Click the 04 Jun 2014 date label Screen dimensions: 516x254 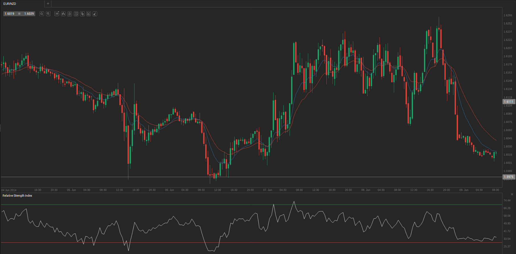pyautogui.click(x=9, y=190)
